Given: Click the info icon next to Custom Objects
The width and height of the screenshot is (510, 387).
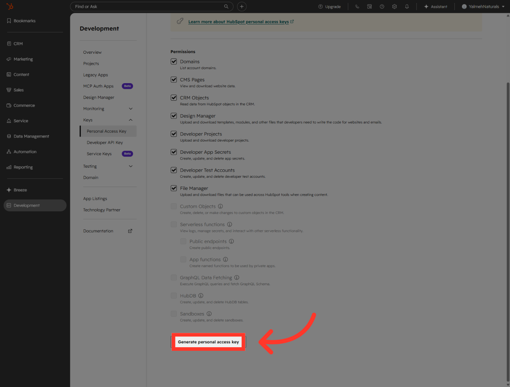Looking at the screenshot, I should click(221, 206).
